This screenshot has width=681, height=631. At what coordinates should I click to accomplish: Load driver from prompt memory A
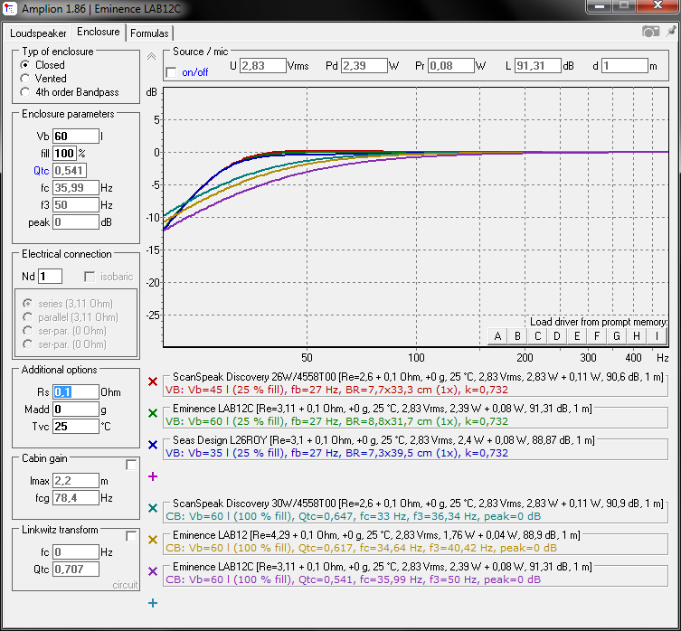click(x=497, y=336)
